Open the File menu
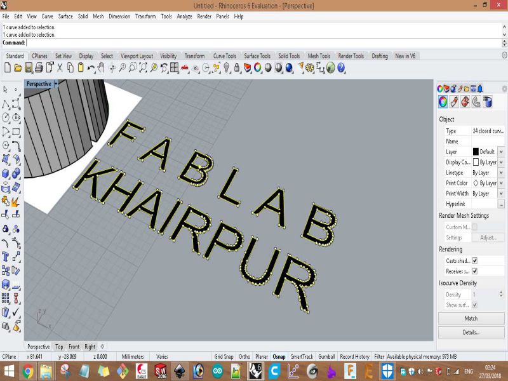This screenshot has height=381, width=508. click(6, 17)
